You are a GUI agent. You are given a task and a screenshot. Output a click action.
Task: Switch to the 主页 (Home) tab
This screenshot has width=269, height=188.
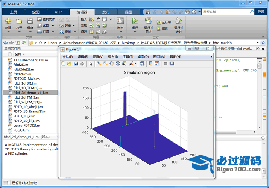(14, 12)
